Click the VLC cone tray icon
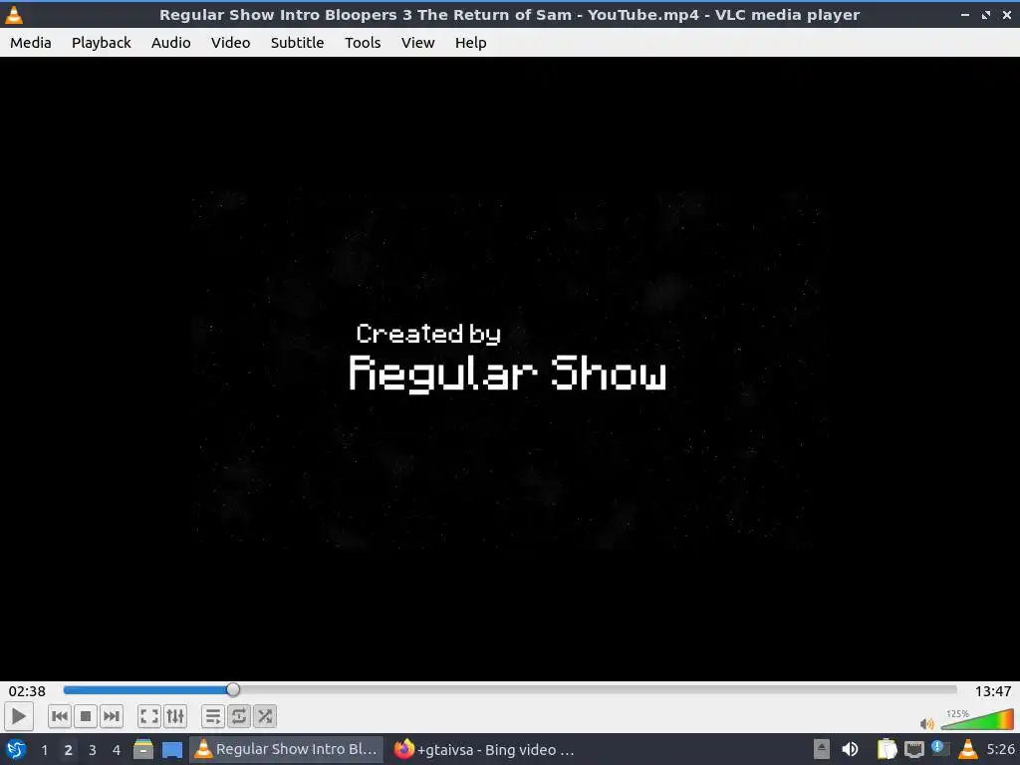The image size is (1020, 765). coord(968,749)
